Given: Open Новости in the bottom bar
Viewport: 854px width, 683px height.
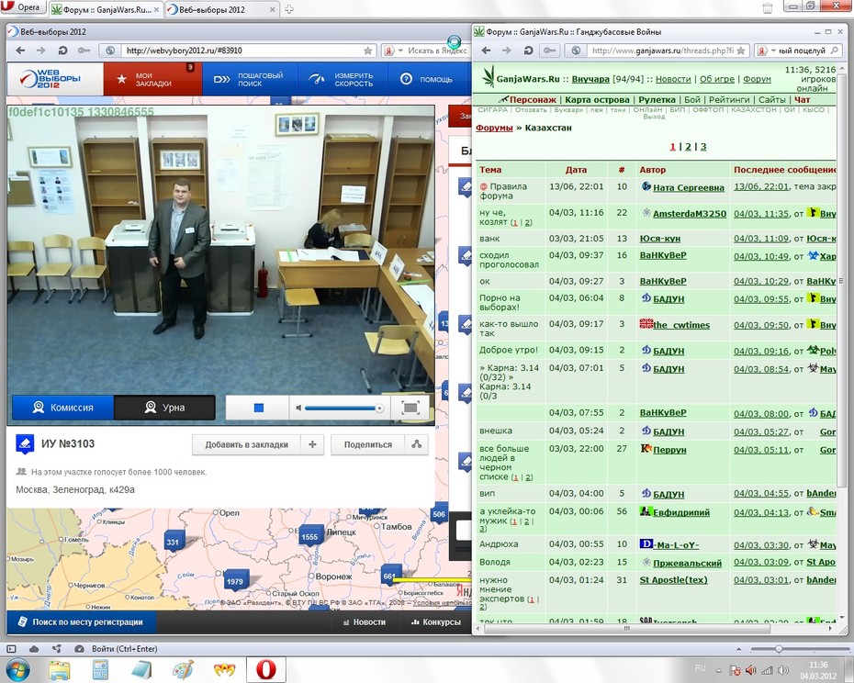Looking at the screenshot, I should pyautogui.click(x=365, y=622).
